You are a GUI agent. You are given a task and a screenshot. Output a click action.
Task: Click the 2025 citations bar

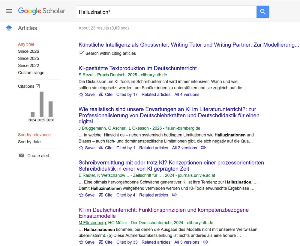coord(41,104)
